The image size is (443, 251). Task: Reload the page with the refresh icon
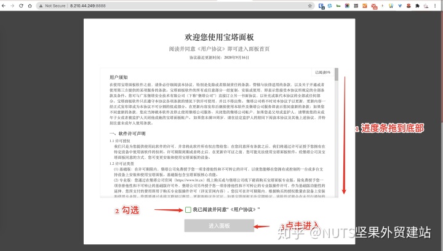[21, 6]
